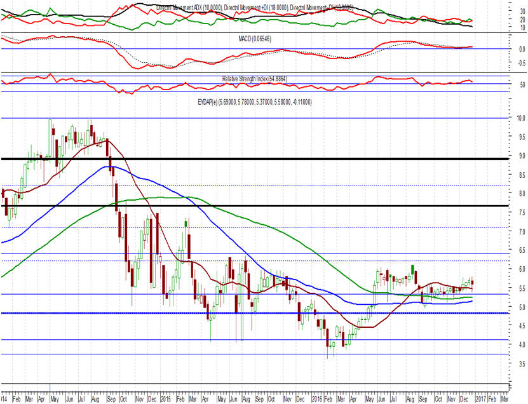Click the 8.5 price axis label
The height and width of the screenshot is (404, 528).
tap(522, 175)
